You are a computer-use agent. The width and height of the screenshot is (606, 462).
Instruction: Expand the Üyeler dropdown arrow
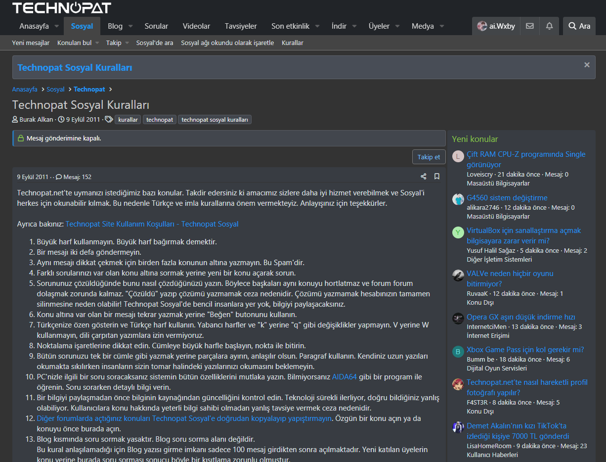click(x=398, y=26)
